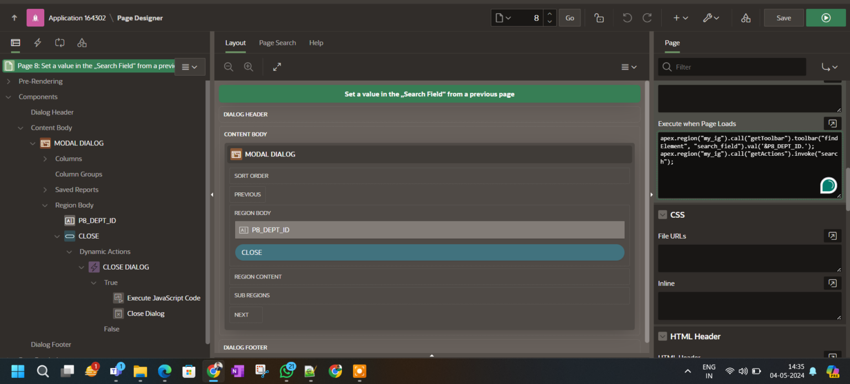Redo the last change
The height and width of the screenshot is (384, 850).
pos(647,17)
